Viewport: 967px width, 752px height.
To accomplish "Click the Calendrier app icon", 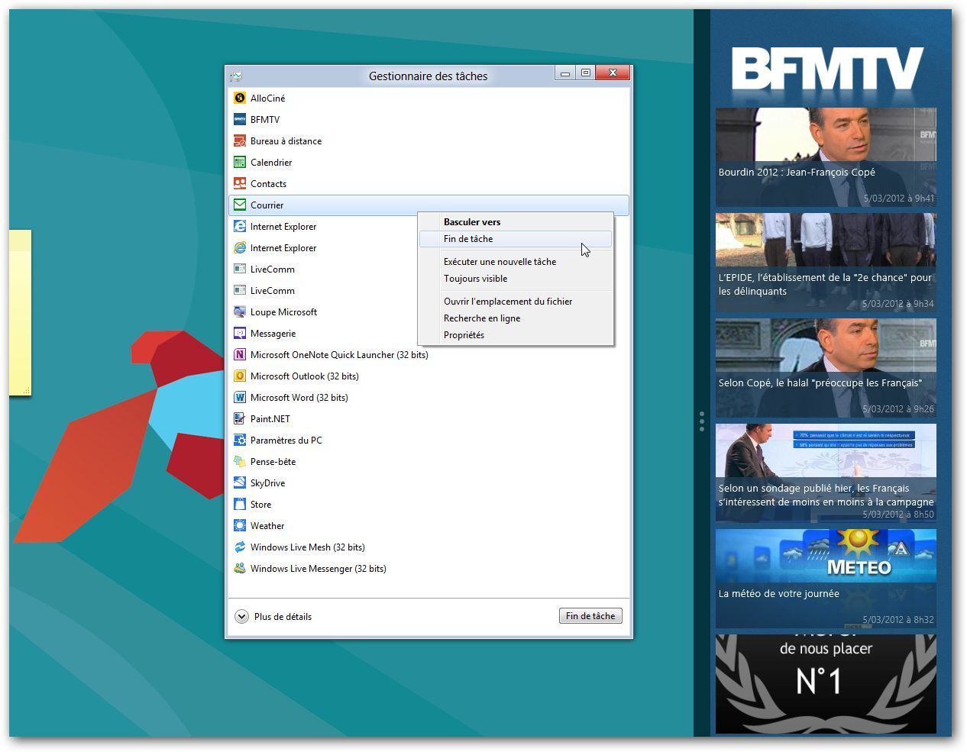I will [240, 162].
